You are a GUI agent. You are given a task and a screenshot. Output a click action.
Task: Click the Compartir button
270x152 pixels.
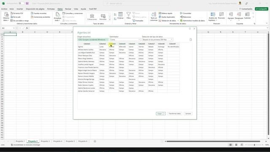(262, 9)
